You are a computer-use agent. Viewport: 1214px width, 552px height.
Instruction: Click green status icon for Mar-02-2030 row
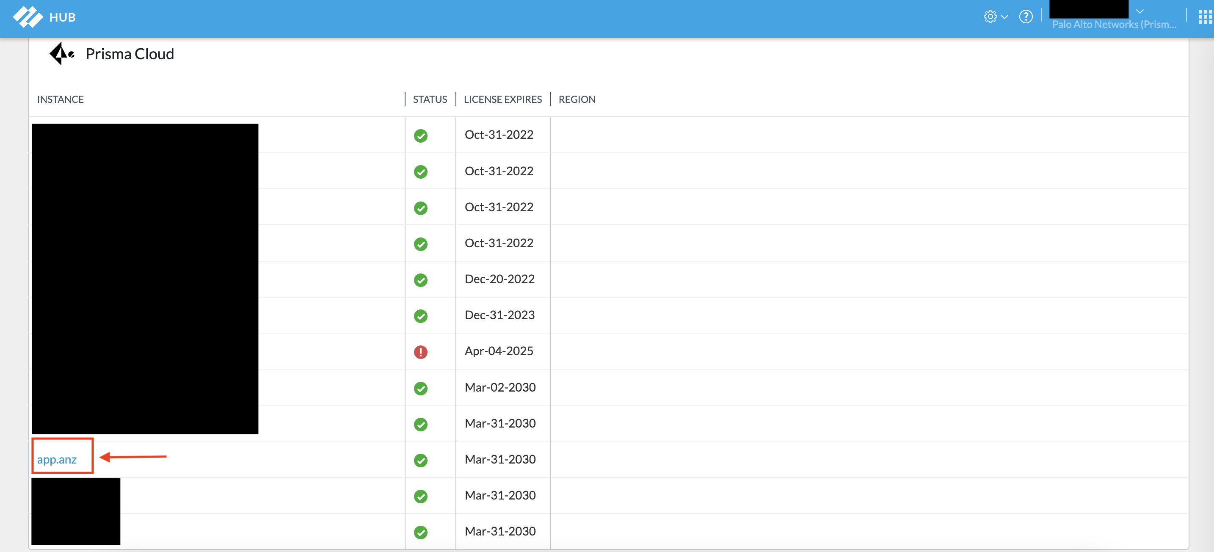click(420, 389)
